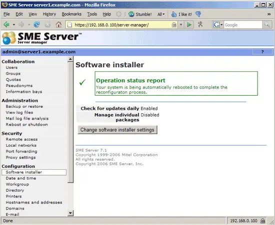The width and height of the screenshot is (275, 225).
Task: Click the Disabled value for individual packages
Action: click(x=150, y=115)
